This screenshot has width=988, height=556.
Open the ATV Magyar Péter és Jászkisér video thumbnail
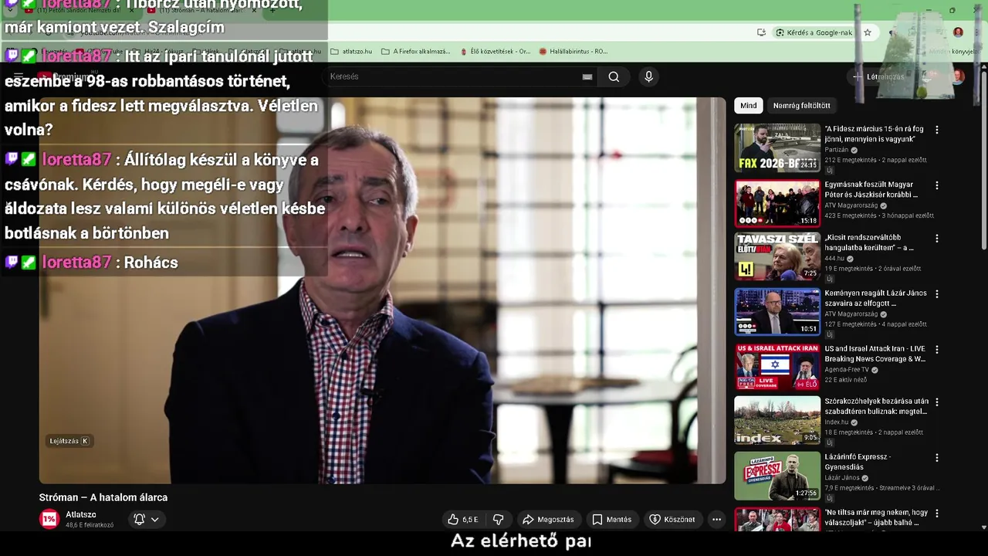(x=777, y=203)
